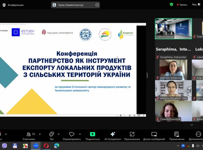Click the muted microphone icon beside Viktoriia Smiesova
Screen dimensions: 203x150
coord(158,78)
